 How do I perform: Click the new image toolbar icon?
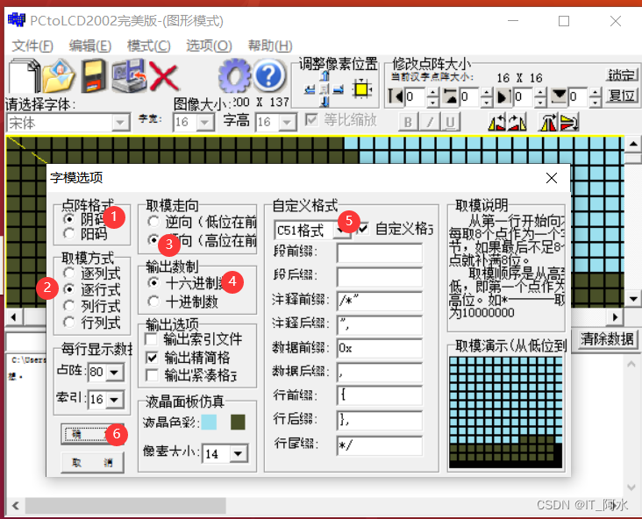click(x=25, y=75)
